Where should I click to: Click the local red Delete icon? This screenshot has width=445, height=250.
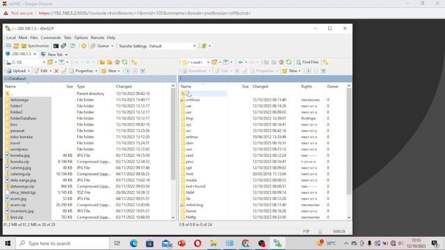point(56,71)
